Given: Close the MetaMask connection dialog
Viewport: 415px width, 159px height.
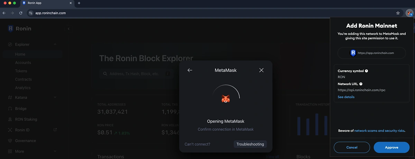Looking at the screenshot, I should point(261,70).
